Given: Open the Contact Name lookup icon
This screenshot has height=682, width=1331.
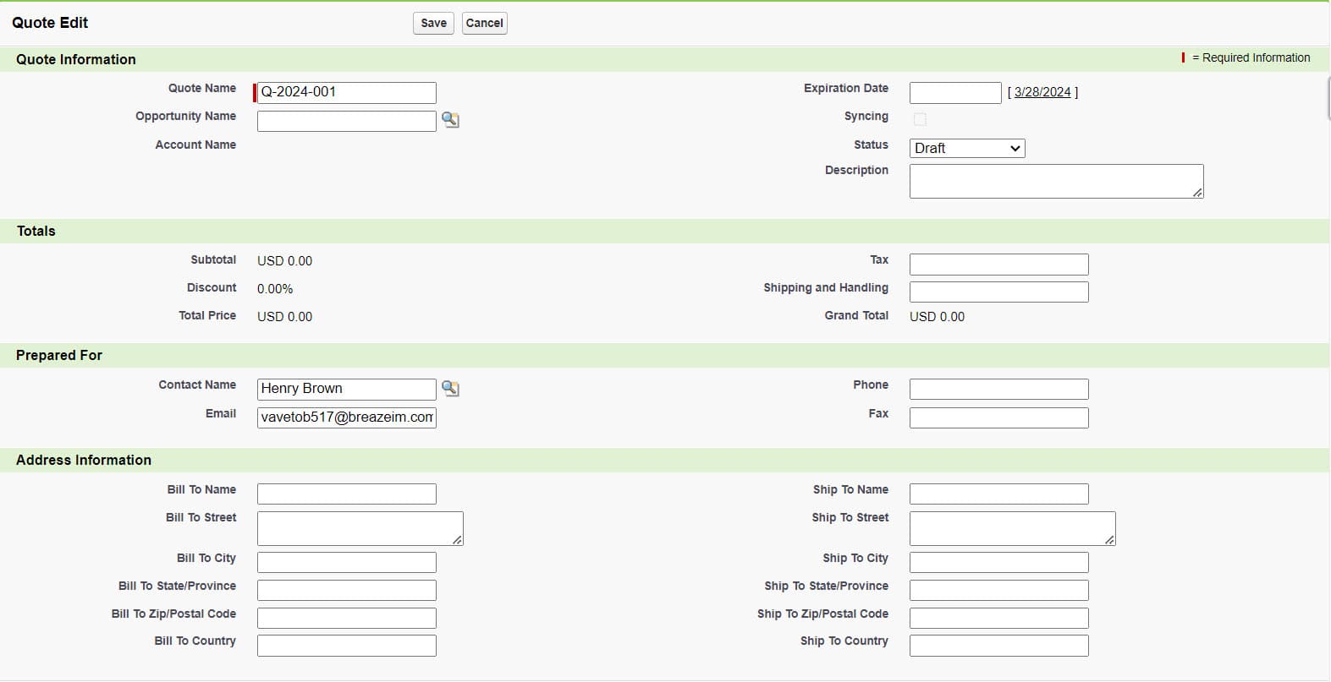Looking at the screenshot, I should [451, 389].
